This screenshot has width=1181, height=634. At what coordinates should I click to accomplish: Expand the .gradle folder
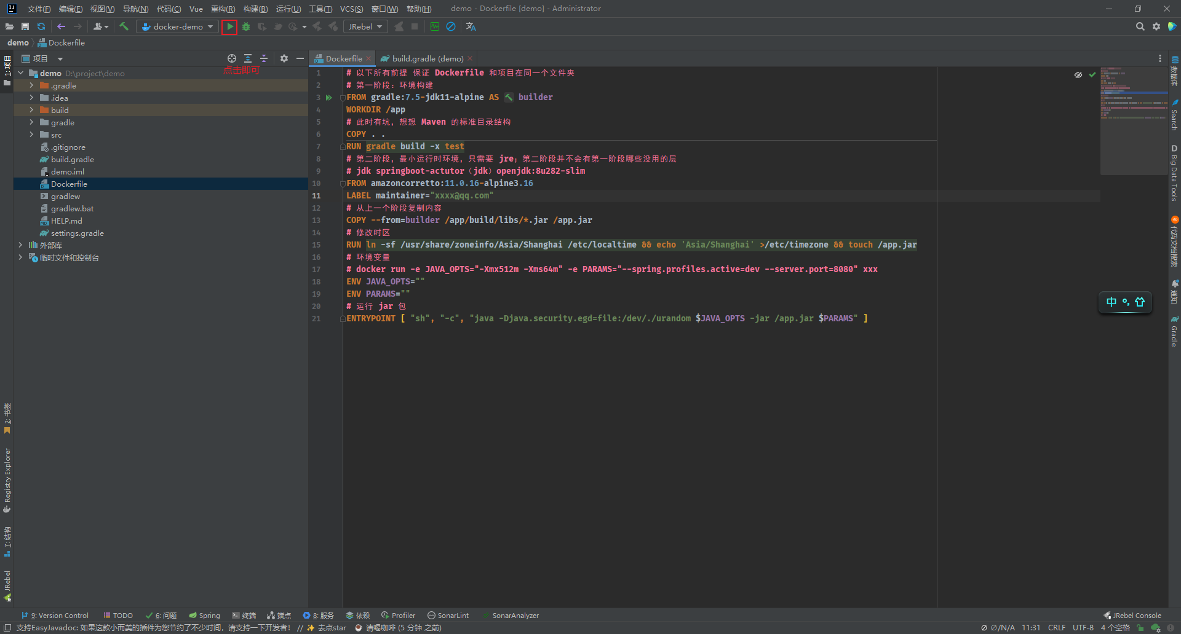click(31, 85)
